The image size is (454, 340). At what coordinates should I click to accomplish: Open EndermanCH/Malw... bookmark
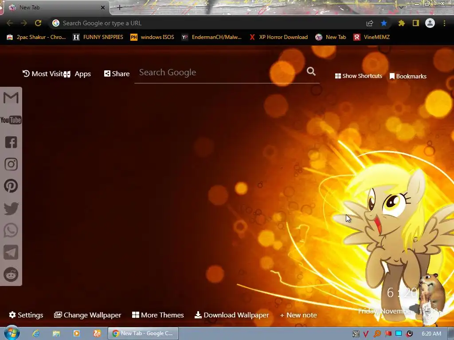pos(211,37)
